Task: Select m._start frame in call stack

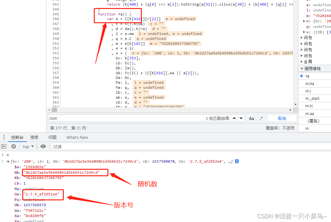Action: [312, 98]
